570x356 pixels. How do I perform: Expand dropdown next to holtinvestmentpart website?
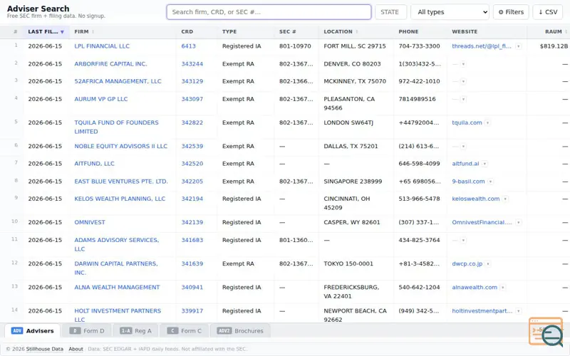(x=519, y=311)
